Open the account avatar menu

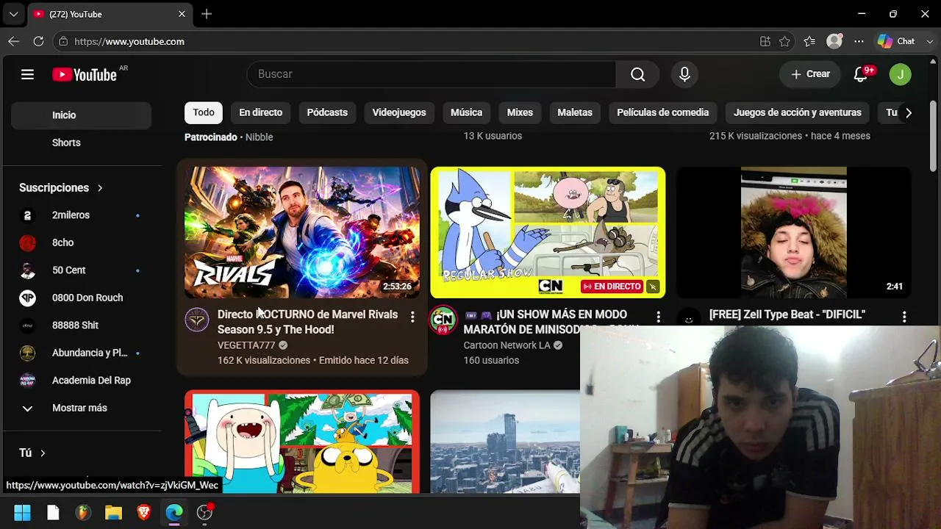tap(901, 74)
